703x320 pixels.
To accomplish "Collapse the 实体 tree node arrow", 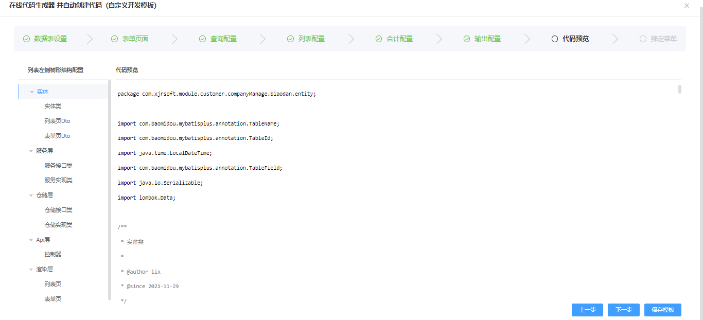I will (x=31, y=92).
